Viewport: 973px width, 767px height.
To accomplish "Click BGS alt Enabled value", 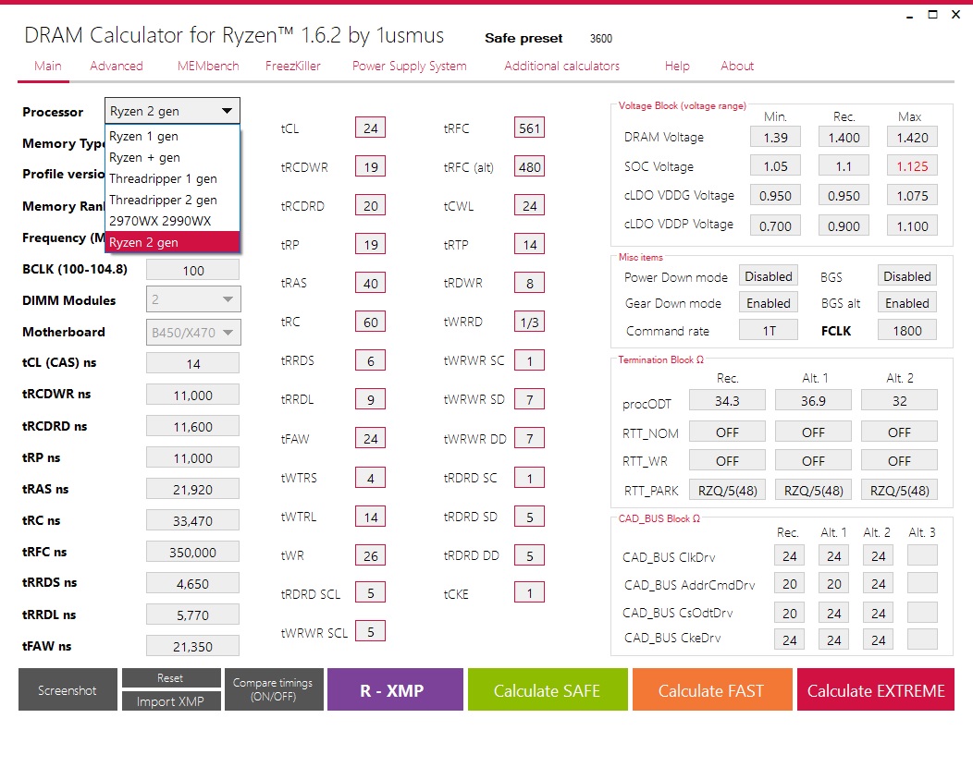I will point(907,302).
